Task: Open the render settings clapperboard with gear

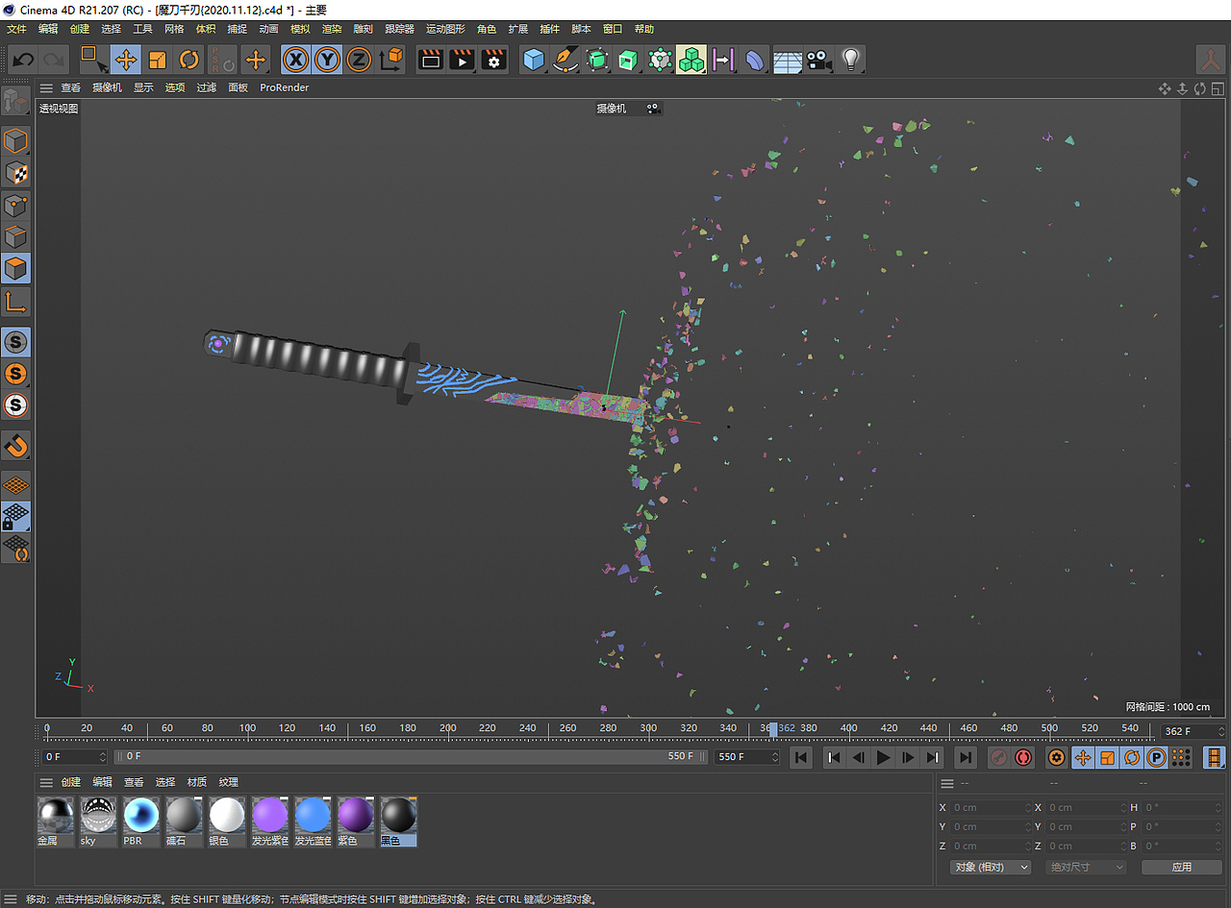Action: pos(494,61)
